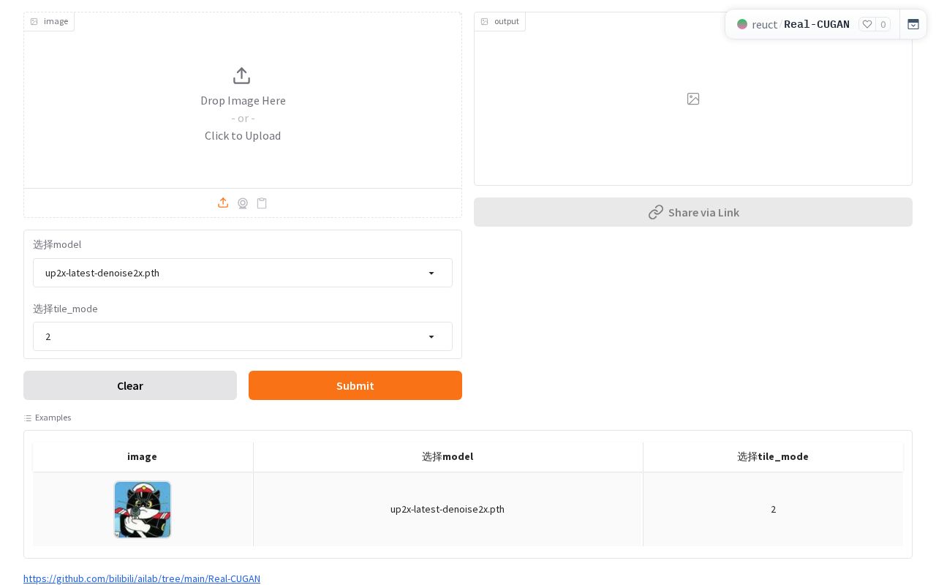This screenshot has width=936, height=585.
Task: Click the image label icon
Action: (x=34, y=22)
